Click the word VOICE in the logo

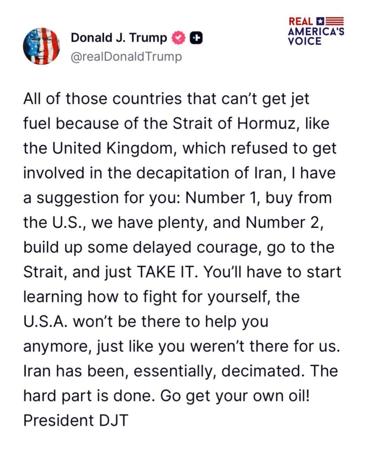(305, 41)
